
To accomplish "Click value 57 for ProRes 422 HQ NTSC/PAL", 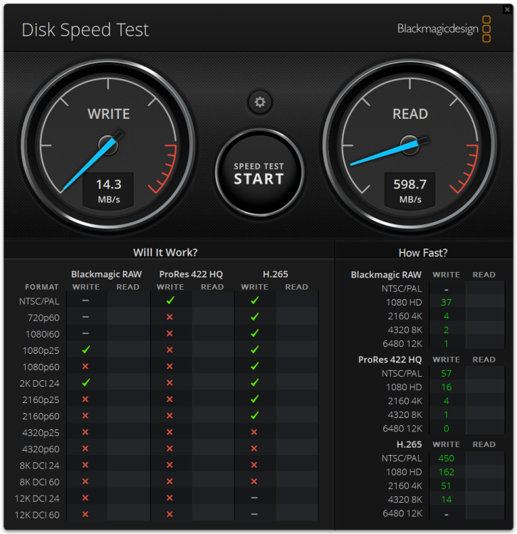I will pyautogui.click(x=446, y=374).
